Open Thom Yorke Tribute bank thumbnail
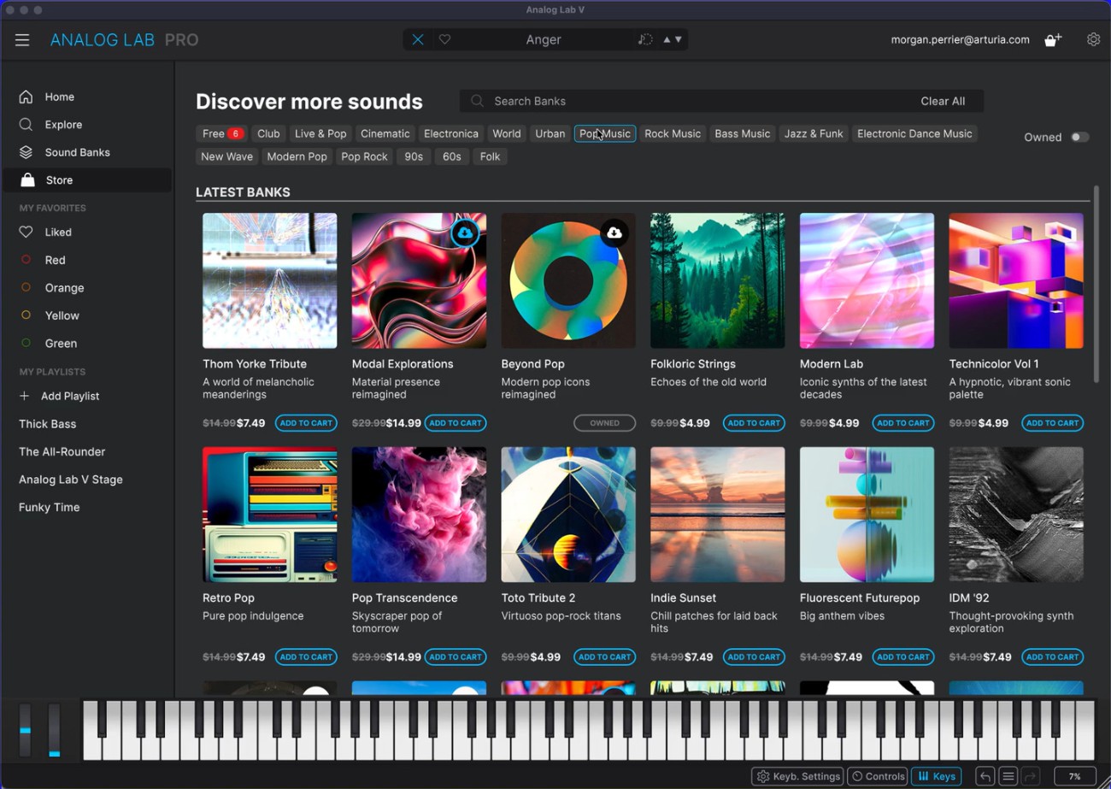1111x789 pixels. [270, 280]
